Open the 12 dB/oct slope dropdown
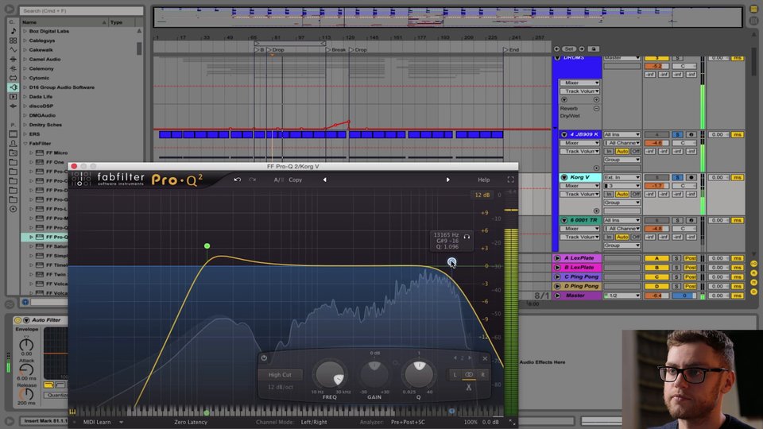This screenshot has width=763, height=429. click(x=281, y=387)
